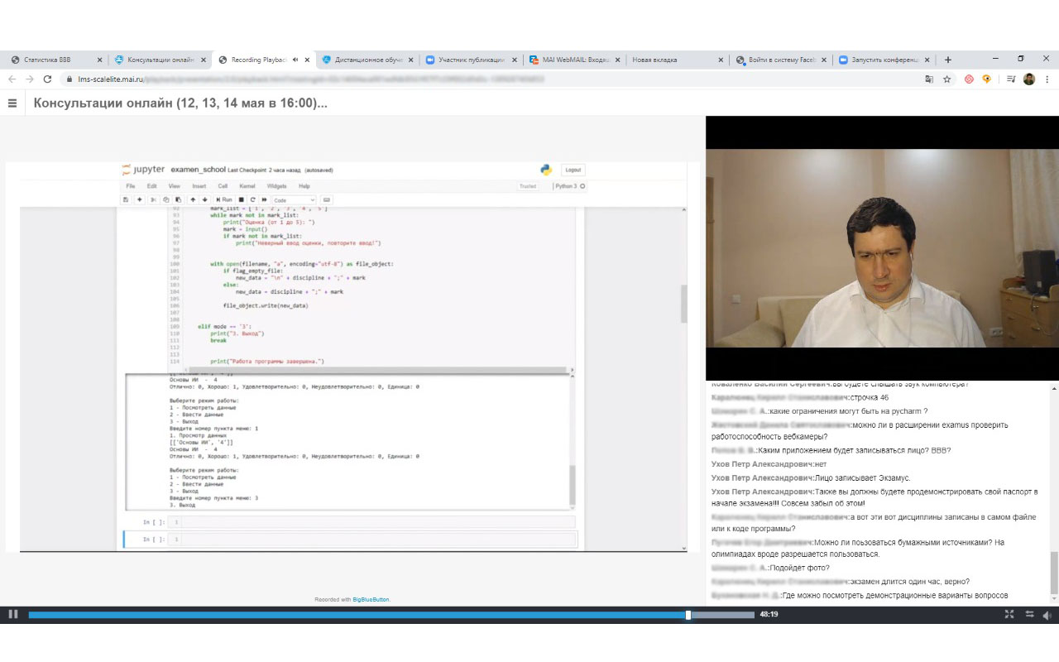Open the File menu in Jupyter
Viewport: 1059px width, 662px height.
[131, 186]
